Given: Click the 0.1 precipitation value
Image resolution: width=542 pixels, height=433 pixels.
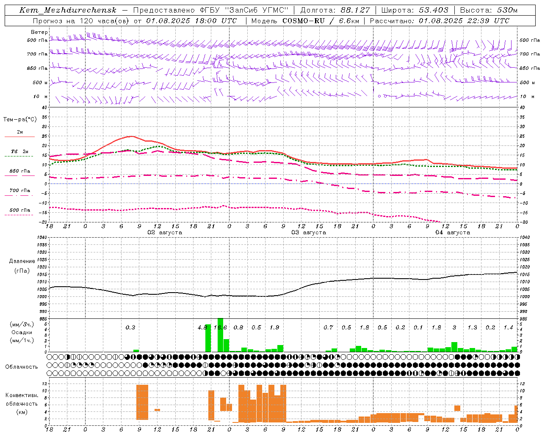Looking at the screenshot, I should tap(418, 327).
